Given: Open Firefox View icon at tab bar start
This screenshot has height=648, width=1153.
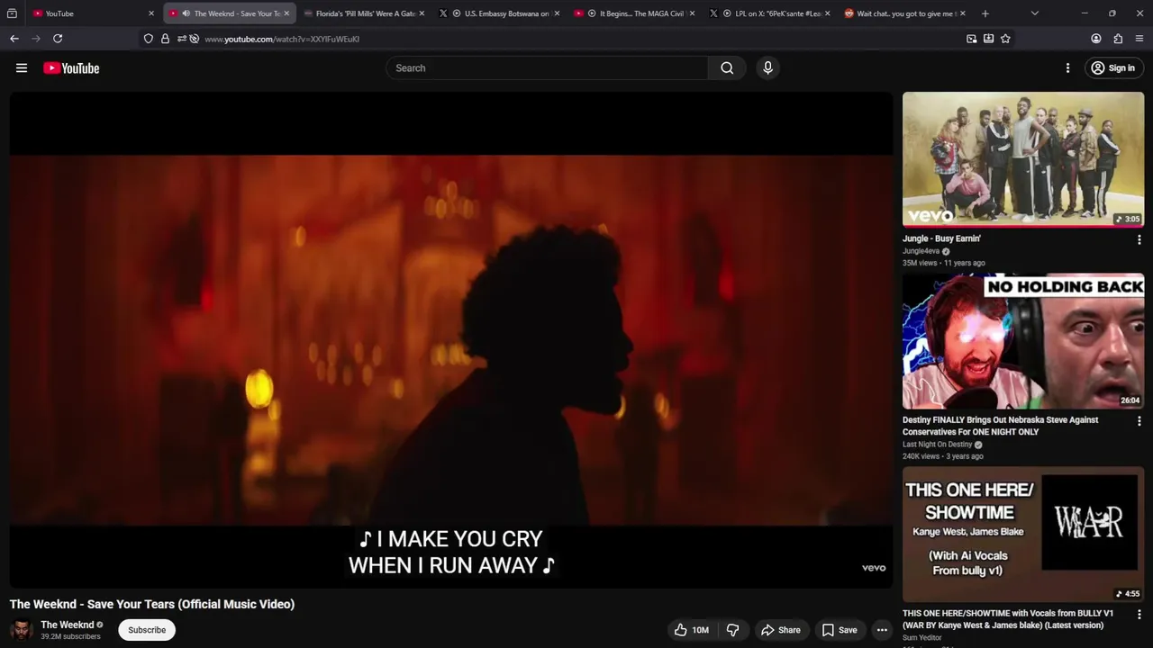Looking at the screenshot, I should (x=12, y=13).
